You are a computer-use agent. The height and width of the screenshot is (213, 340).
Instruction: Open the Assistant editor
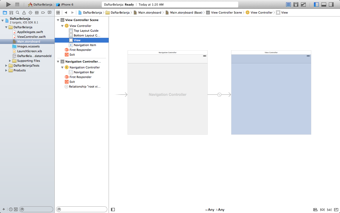tap(296, 4)
